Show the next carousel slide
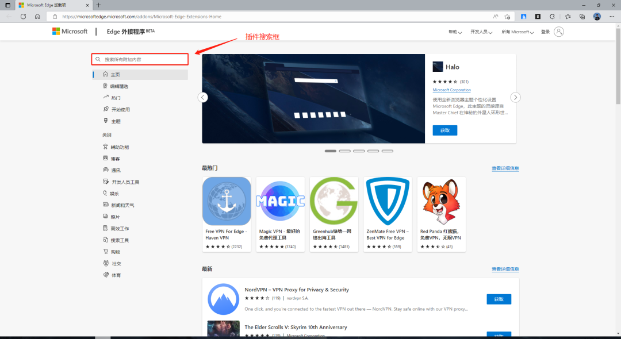This screenshot has height=339, width=621. [x=515, y=97]
